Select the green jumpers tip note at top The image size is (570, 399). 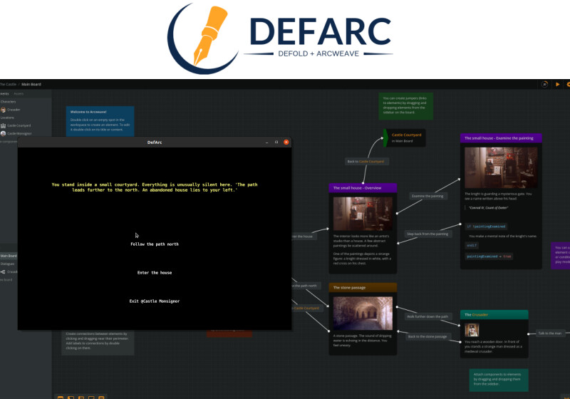[405, 105]
